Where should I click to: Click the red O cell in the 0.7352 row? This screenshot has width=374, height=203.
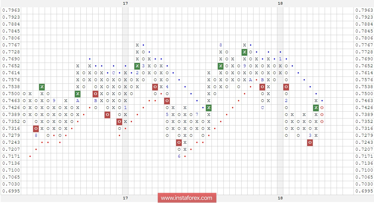[x=119, y=122]
